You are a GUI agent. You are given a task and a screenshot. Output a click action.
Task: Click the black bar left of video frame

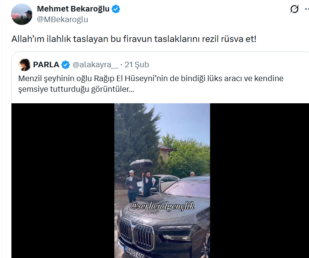(x=63, y=180)
